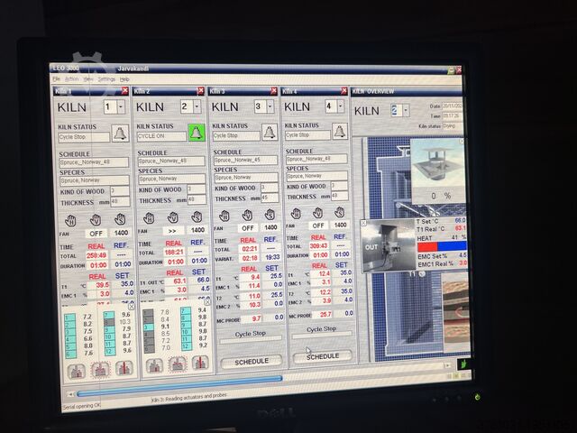
Task: Toggle the fan OFF indicator in Kiln 3
Action: [247, 228]
